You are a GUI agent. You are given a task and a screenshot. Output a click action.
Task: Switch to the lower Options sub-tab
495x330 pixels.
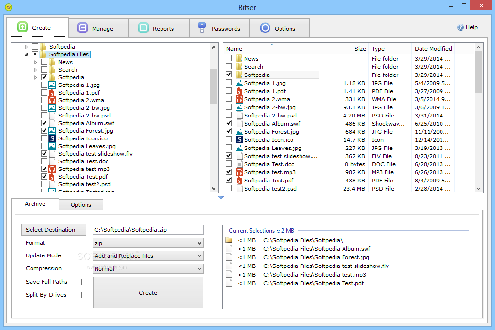point(81,205)
